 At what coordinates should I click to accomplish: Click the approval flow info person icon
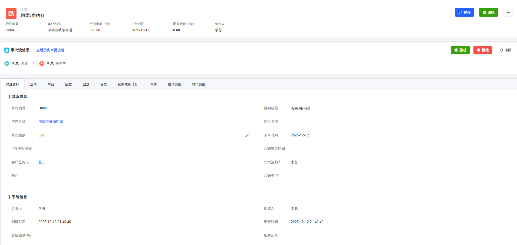tap(7, 50)
